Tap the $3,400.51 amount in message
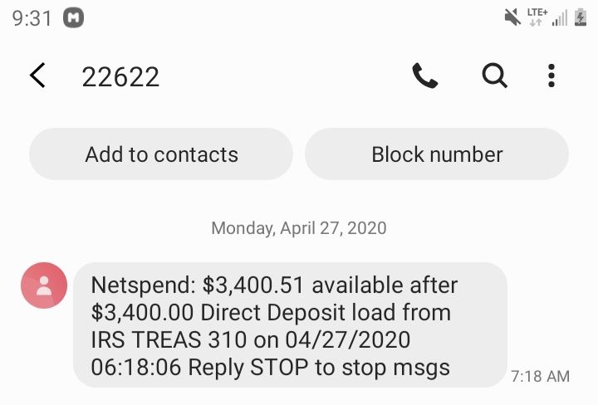This screenshot has height=405, width=598. click(x=253, y=285)
